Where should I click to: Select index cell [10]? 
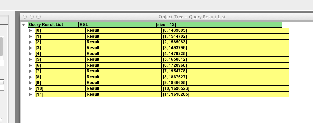click(60, 88)
